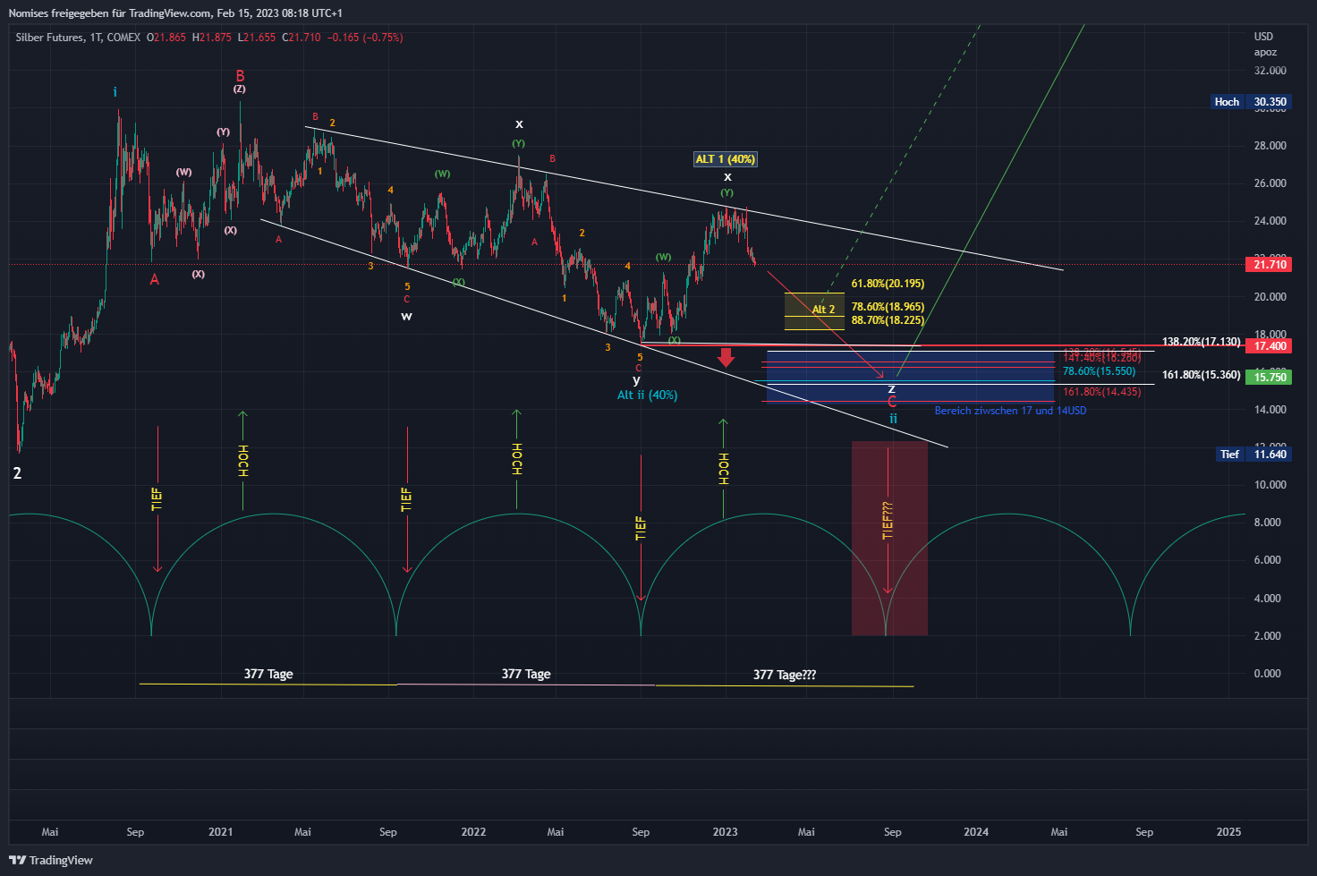Click the USD currency label
Image resolution: width=1317 pixels, height=876 pixels.
pos(1263,37)
